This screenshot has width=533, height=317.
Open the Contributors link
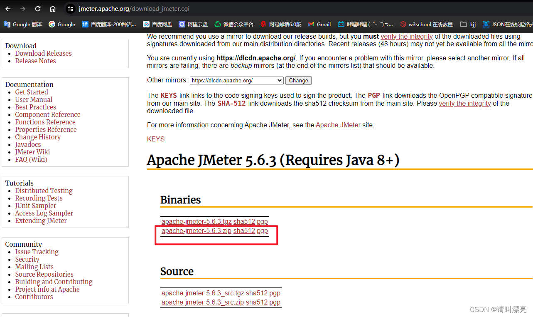[34, 297]
